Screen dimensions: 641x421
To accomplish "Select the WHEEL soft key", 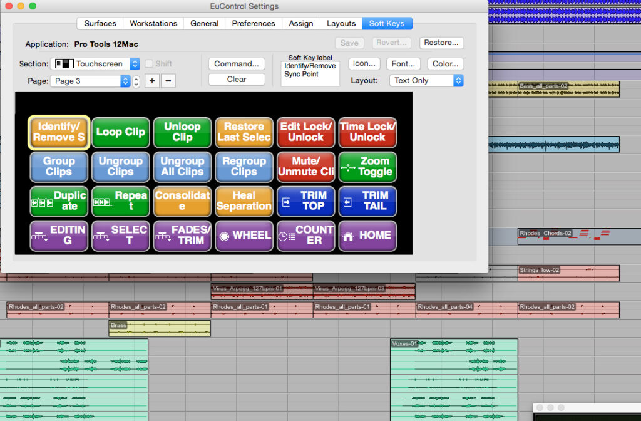I will pos(244,236).
